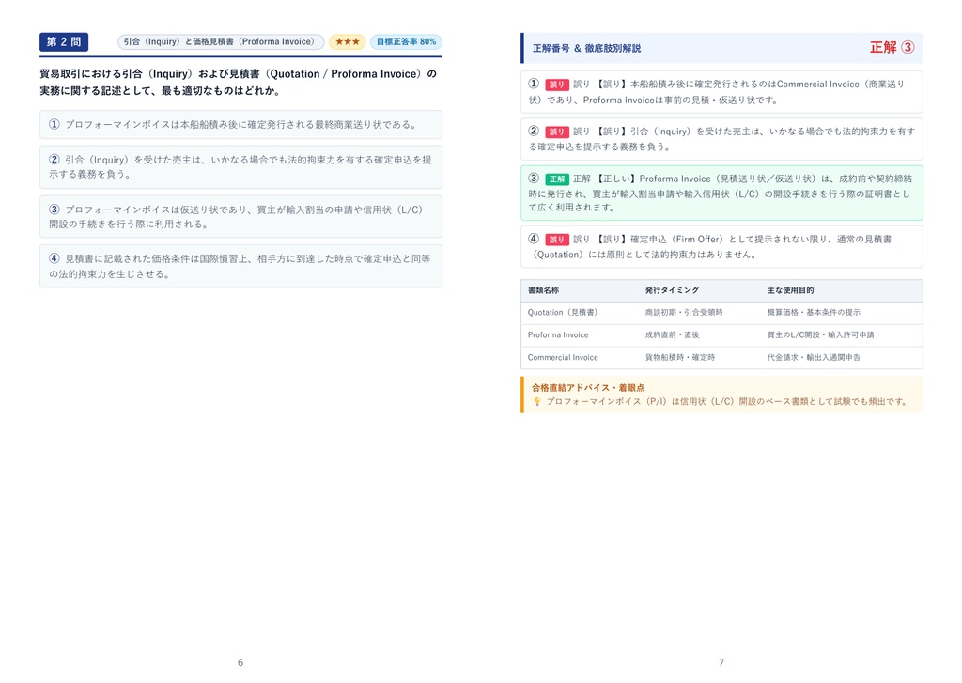Click the 主な使用目的 column header
This screenshot has height=683, width=962.
point(790,290)
